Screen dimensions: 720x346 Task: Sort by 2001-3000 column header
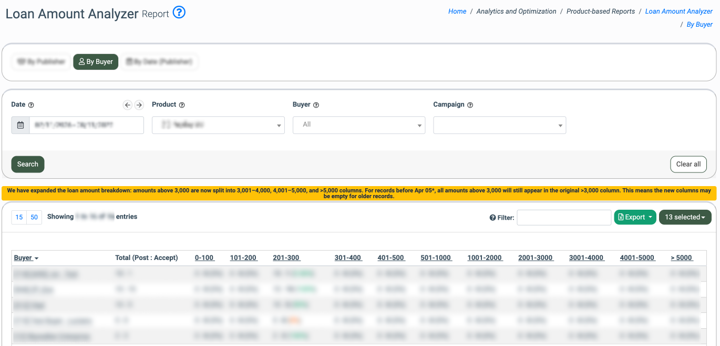coord(536,258)
